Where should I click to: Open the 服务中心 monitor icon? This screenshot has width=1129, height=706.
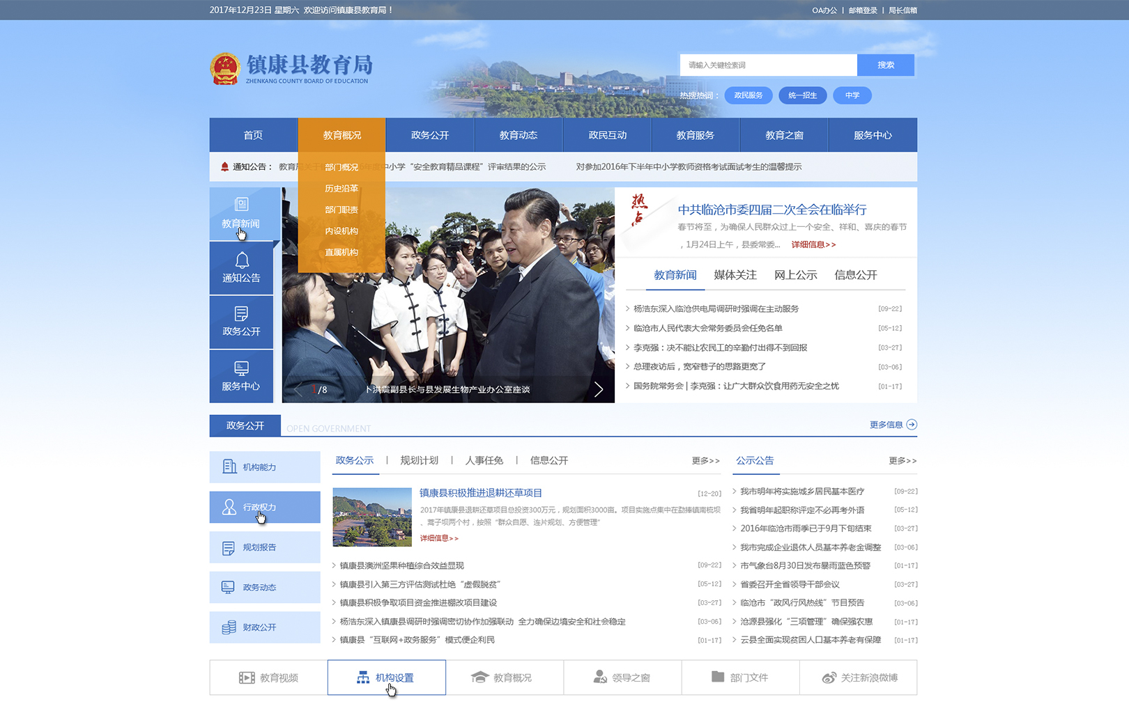[x=241, y=368]
